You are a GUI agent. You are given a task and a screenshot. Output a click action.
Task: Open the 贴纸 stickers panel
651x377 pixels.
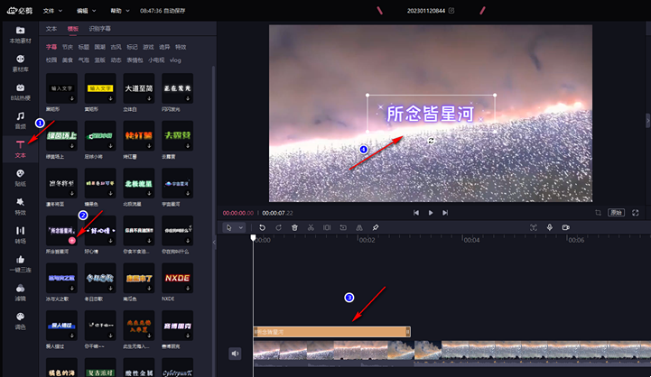point(20,177)
